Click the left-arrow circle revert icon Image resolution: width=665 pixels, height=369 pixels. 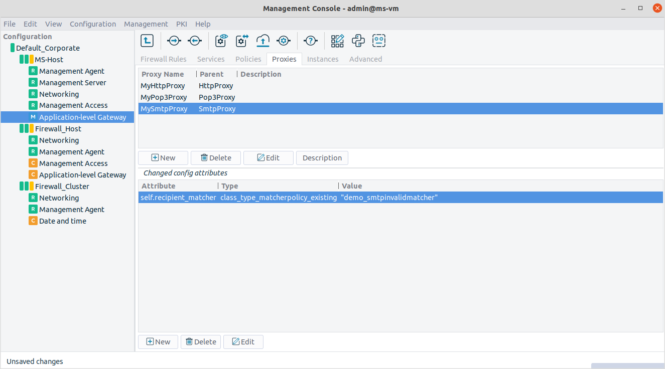point(195,41)
